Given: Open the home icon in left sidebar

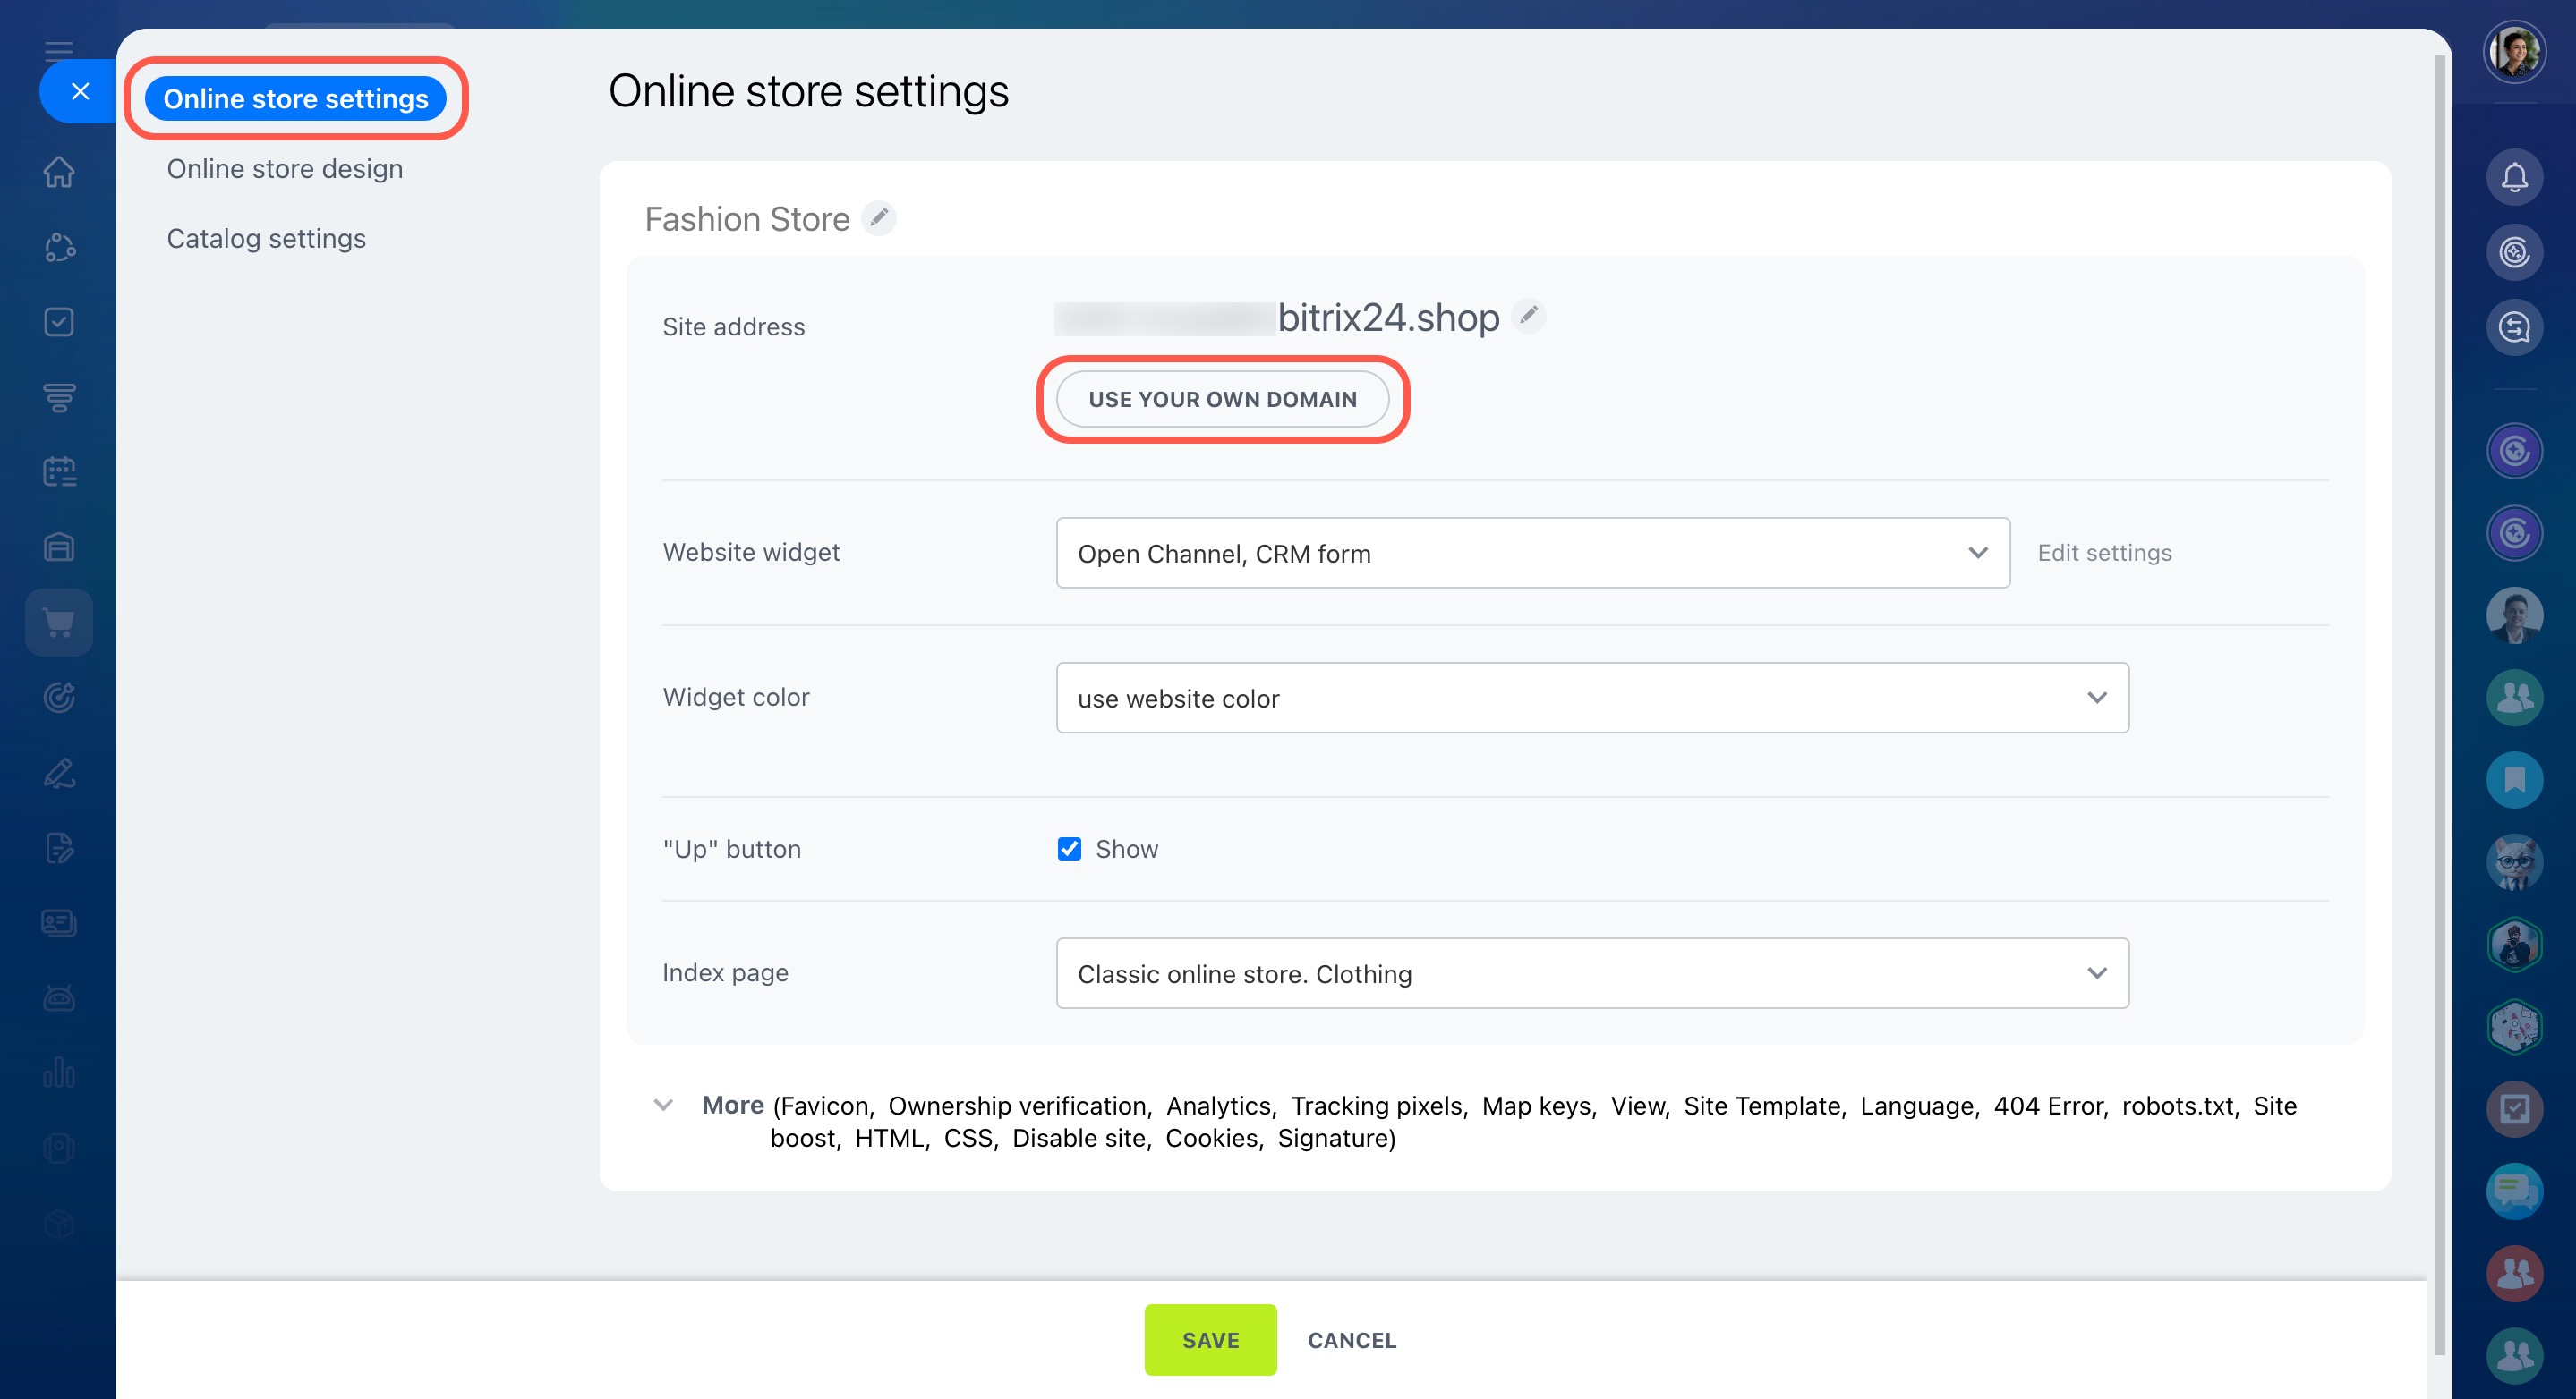Looking at the screenshot, I should [x=59, y=172].
